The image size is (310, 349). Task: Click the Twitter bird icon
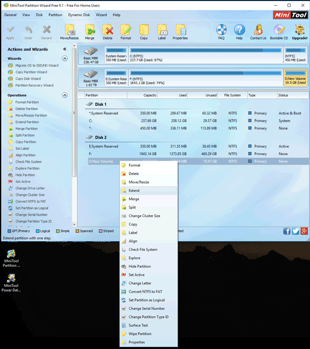click(295, 231)
